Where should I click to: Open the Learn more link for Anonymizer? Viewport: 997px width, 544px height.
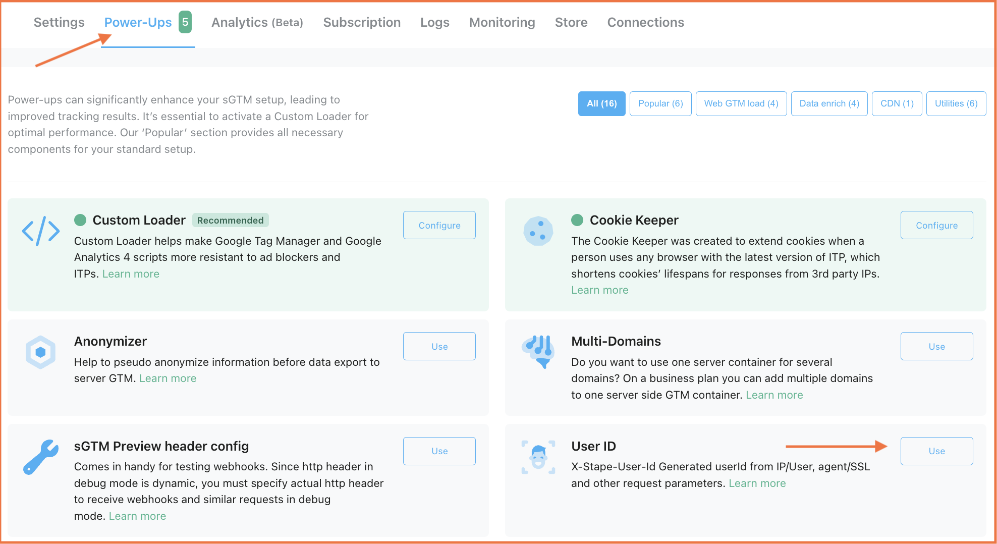(168, 378)
